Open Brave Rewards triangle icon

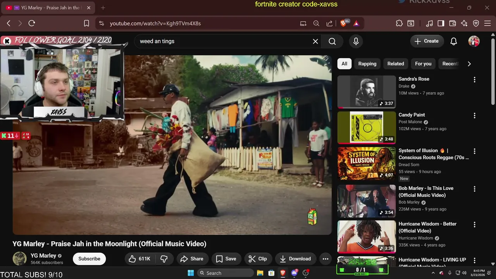356,23
